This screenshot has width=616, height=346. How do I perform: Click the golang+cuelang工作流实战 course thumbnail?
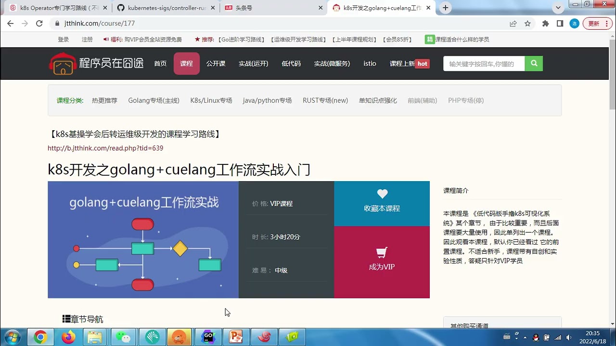(143, 240)
